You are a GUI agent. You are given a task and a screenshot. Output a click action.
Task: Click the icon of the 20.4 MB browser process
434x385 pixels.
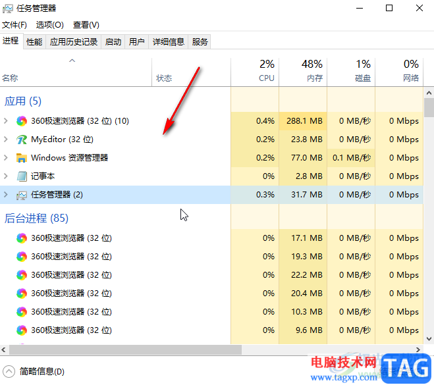pyautogui.click(x=22, y=294)
